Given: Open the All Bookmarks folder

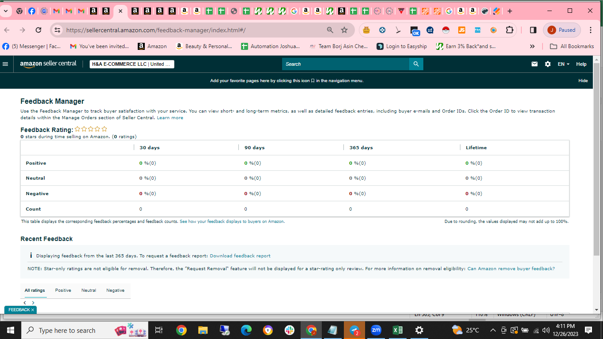Looking at the screenshot, I should point(572,46).
